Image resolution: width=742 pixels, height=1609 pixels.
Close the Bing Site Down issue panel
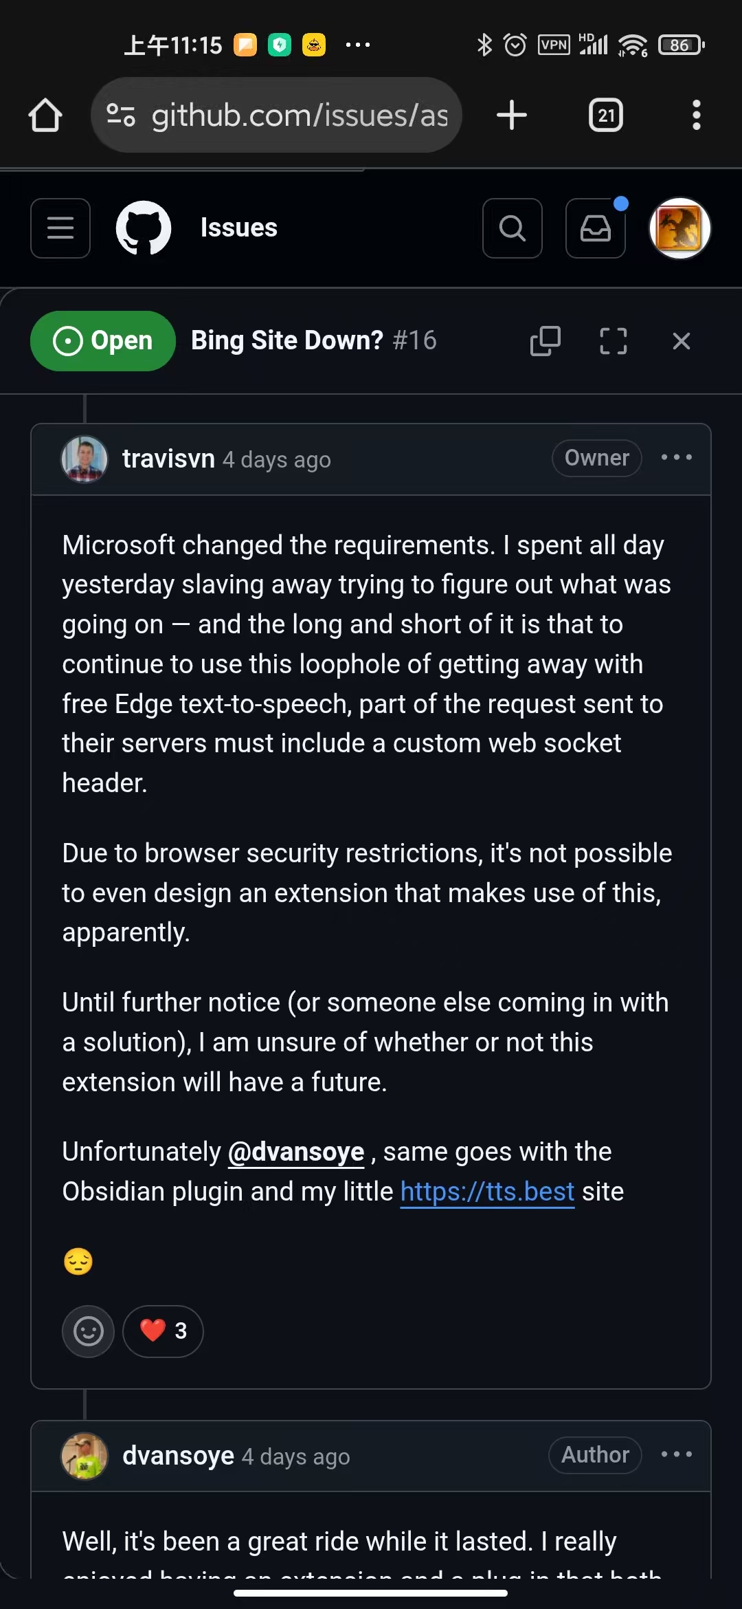pos(682,341)
